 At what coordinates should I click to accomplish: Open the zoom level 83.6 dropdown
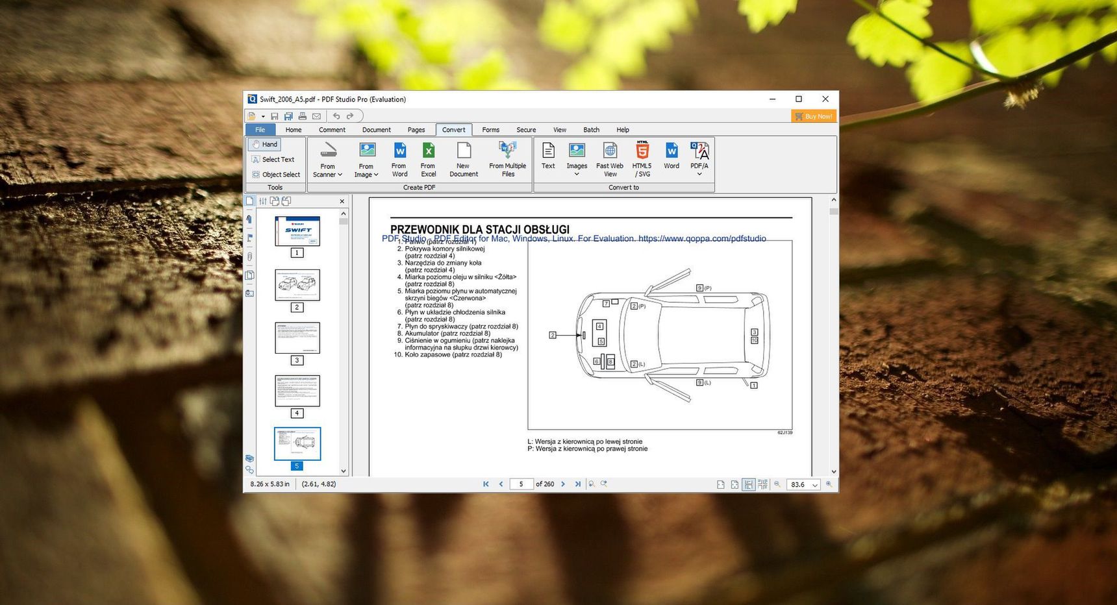pyautogui.click(x=814, y=485)
